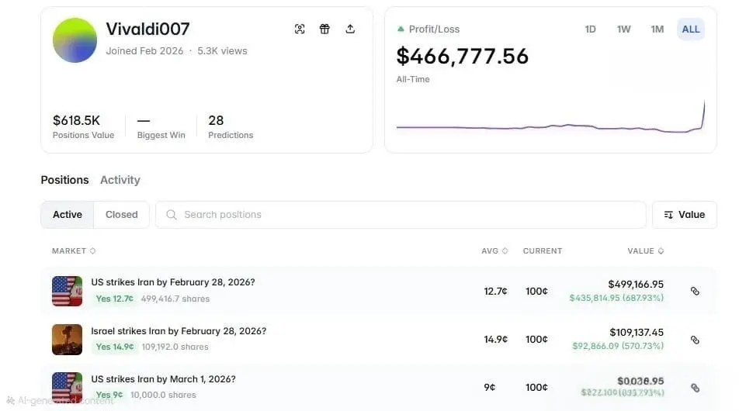The image size is (739, 411).
Task: Click the Vivaldi007 username
Action: tap(147, 29)
